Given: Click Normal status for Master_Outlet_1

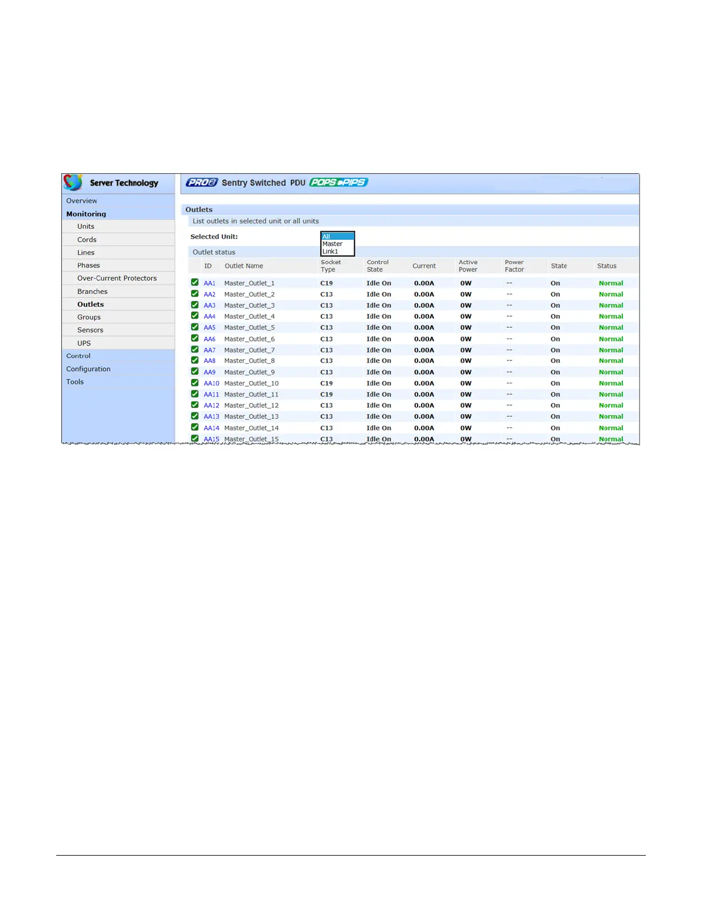Looking at the screenshot, I should pyautogui.click(x=611, y=283).
